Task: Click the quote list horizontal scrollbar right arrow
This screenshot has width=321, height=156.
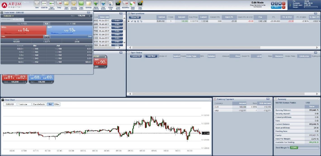Action: point(119,48)
